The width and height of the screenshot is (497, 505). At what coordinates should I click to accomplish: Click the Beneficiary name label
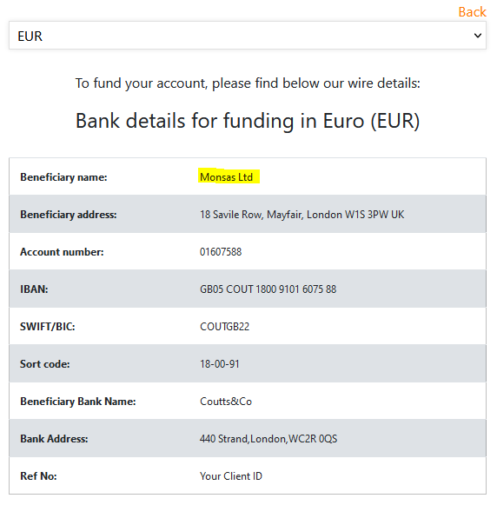63,177
